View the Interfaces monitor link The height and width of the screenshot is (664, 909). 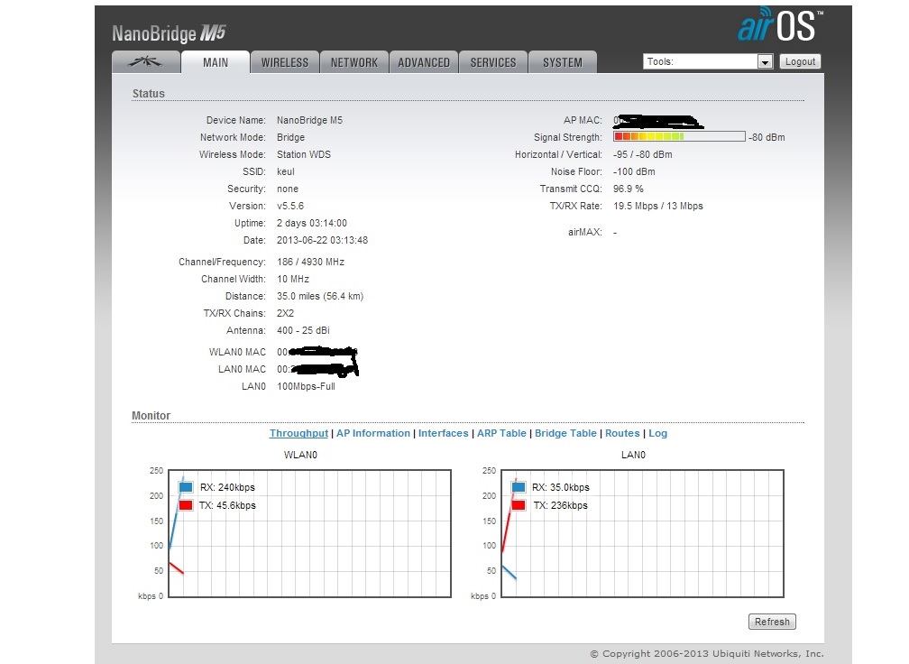444,433
